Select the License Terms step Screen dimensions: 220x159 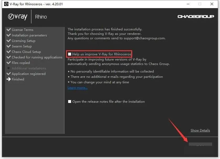click(x=23, y=30)
